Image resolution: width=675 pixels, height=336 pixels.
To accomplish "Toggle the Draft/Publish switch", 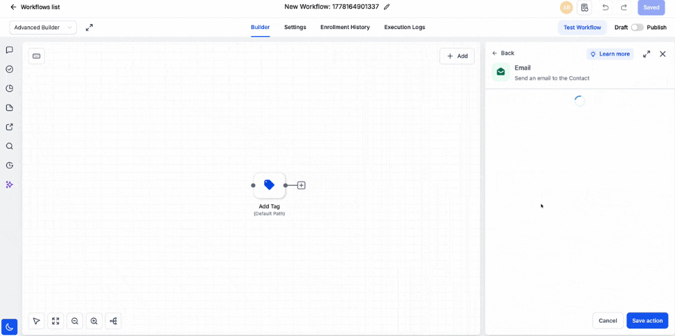I will [x=637, y=27].
